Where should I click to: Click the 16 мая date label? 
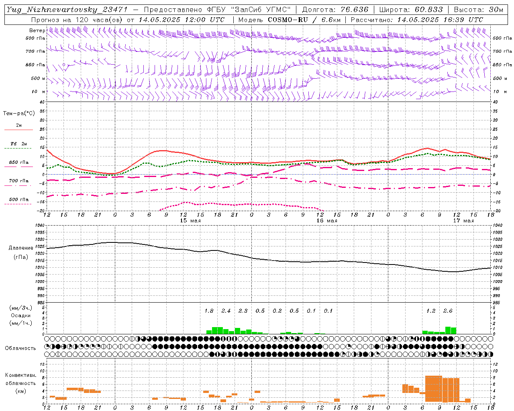(327, 221)
